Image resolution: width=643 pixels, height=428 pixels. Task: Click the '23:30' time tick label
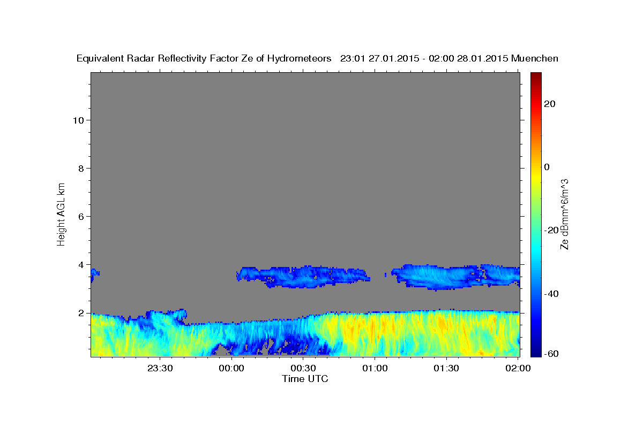[x=160, y=368]
